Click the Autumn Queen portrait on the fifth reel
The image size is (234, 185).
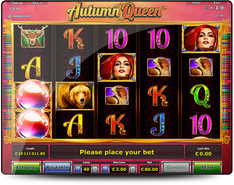click(201, 39)
